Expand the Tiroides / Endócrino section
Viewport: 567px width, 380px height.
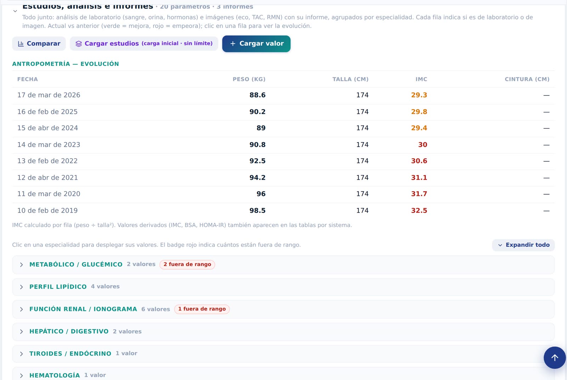[283, 354]
